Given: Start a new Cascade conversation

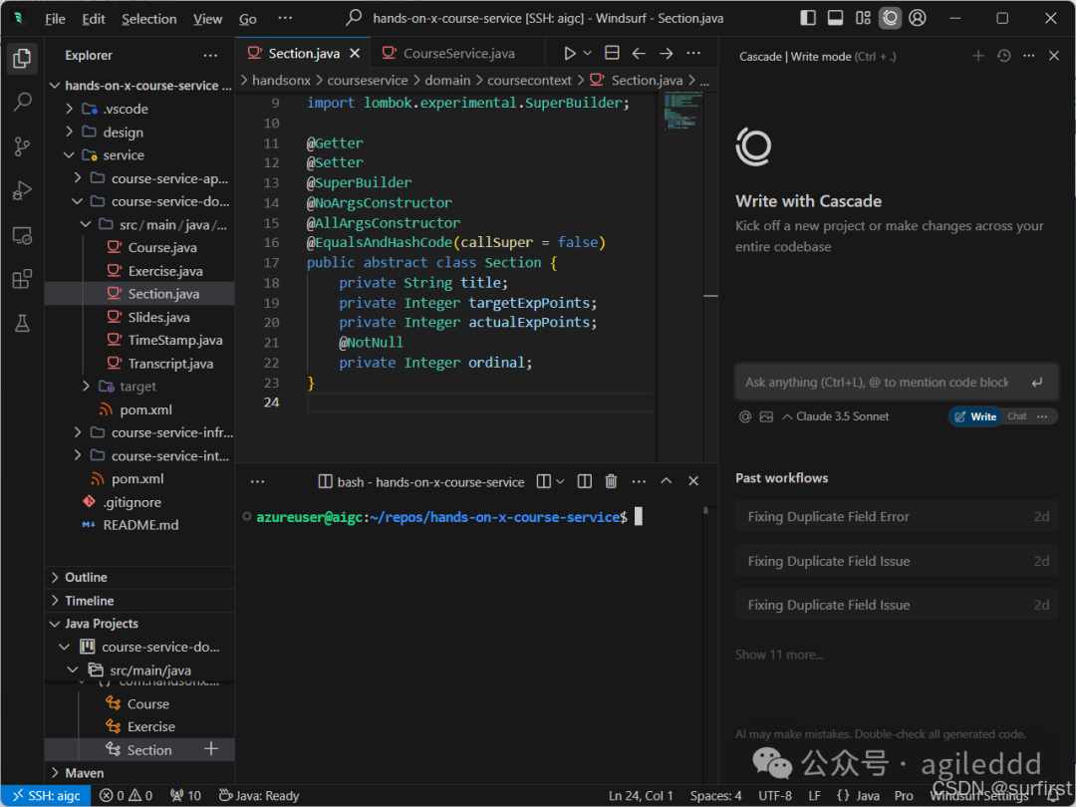Looking at the screenshot, I should coord(978,56).
